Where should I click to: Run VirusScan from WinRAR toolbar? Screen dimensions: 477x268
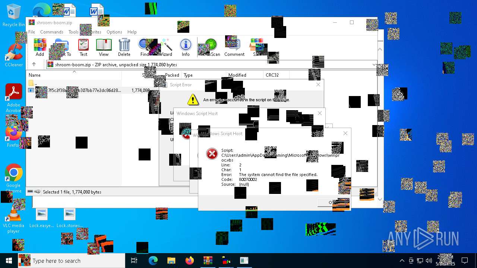point(209,47)
